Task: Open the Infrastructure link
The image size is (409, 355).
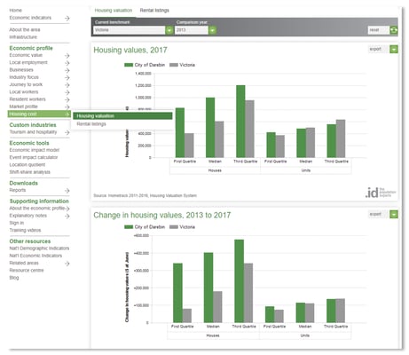Action: (x=23, y=37)
